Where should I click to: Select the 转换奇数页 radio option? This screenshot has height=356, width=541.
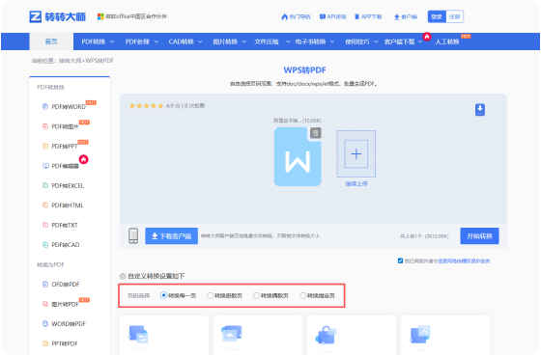point(210,295)
